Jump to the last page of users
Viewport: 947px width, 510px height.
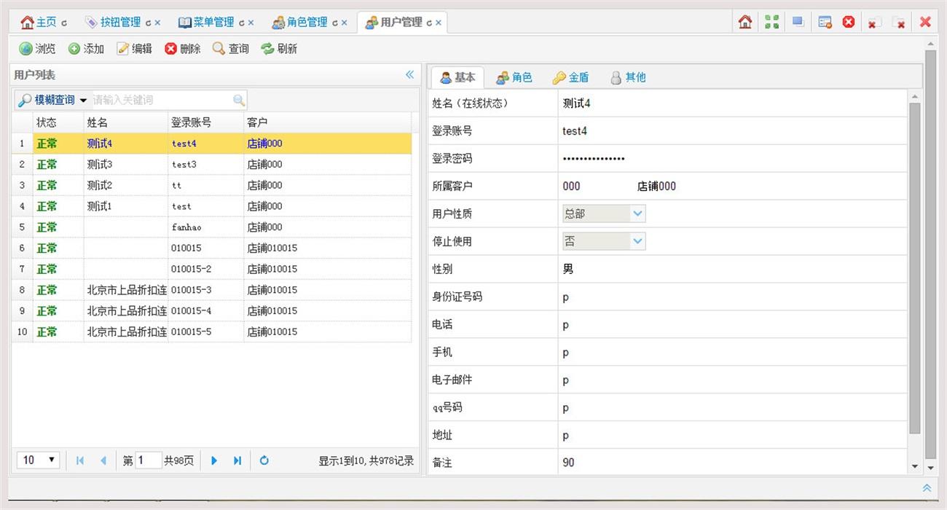[x=237, y=460]
